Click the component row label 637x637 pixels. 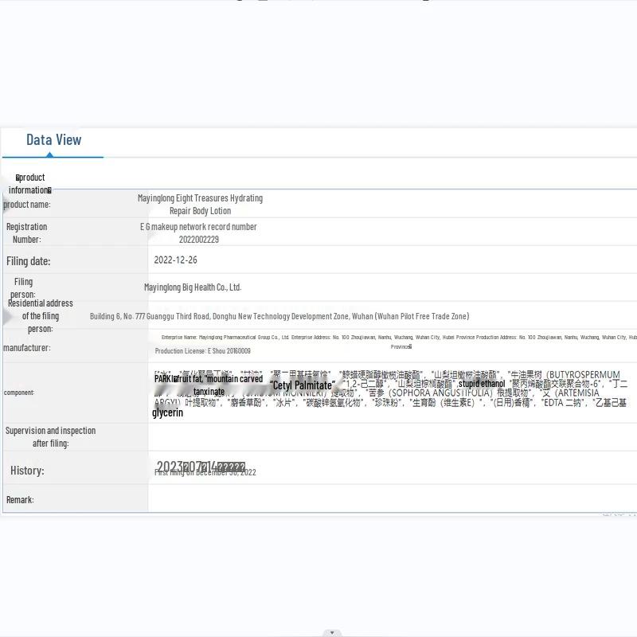click(x=19, y=393)
